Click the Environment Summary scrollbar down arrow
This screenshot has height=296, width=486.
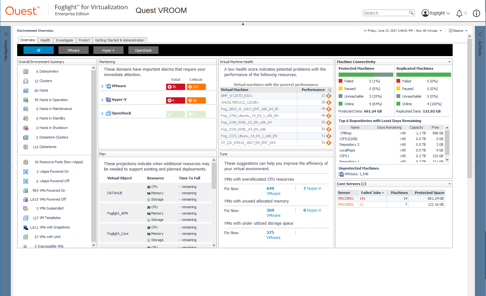click(x=93, y=245)
